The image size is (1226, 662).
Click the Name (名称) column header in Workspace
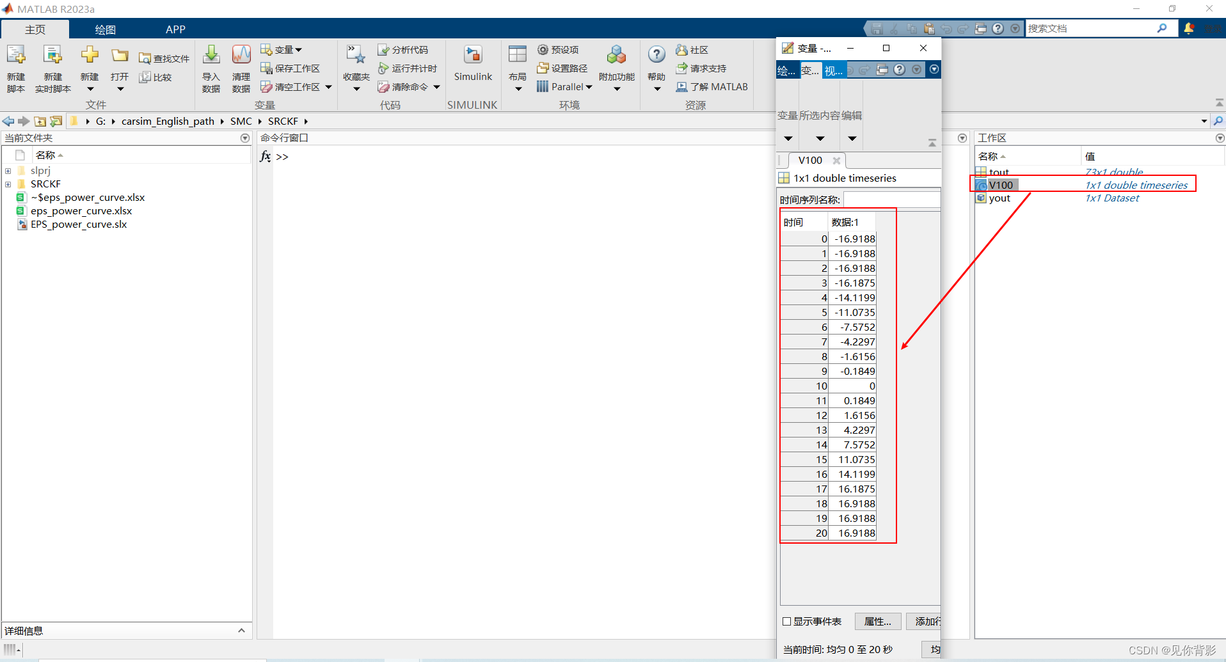point(1028,156)
